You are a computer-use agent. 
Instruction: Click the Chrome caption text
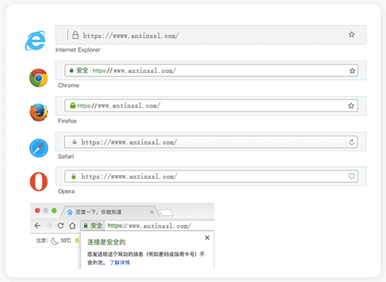pos(69,85)
